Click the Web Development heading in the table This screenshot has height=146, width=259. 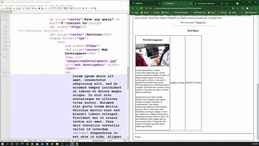point(153,40)
